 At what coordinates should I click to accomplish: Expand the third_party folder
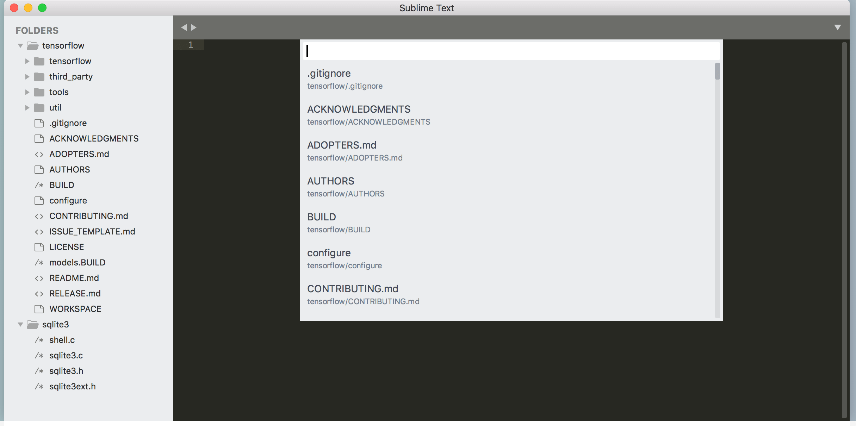point(27,77)
